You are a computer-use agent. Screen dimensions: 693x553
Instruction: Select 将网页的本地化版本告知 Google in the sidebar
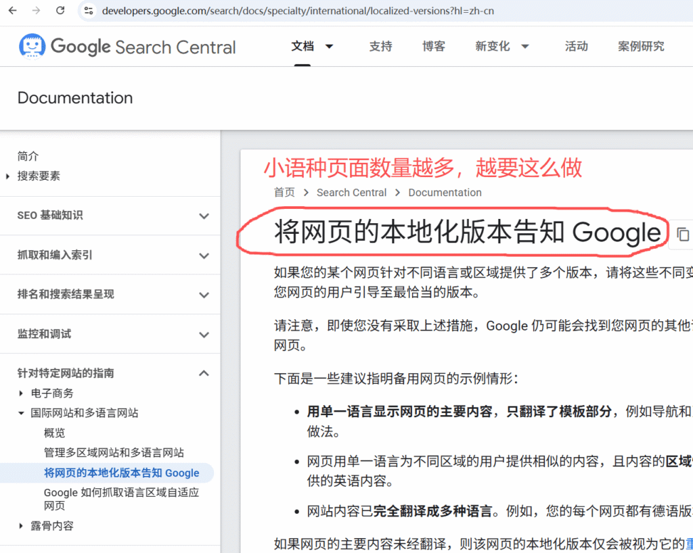(122, 473)
